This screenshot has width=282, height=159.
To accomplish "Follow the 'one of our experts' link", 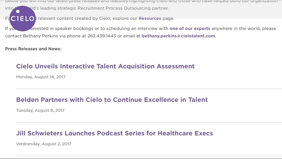I will click(190, 29).
